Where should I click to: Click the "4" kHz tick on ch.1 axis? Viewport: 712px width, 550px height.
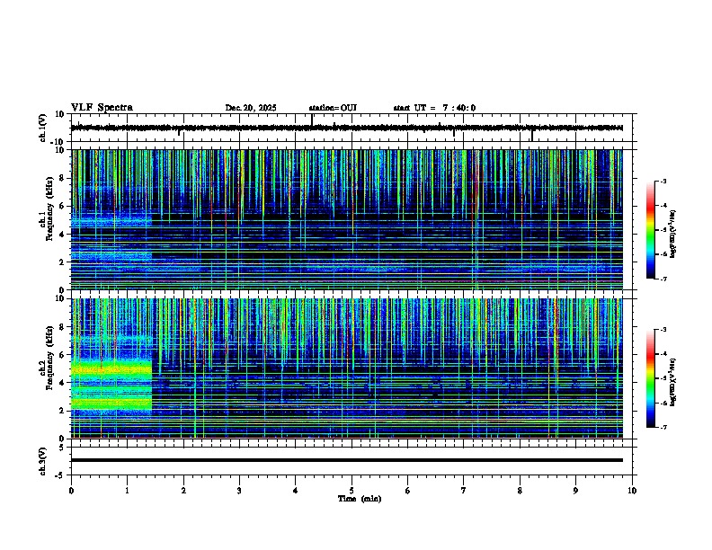click(x=63, y=235)
